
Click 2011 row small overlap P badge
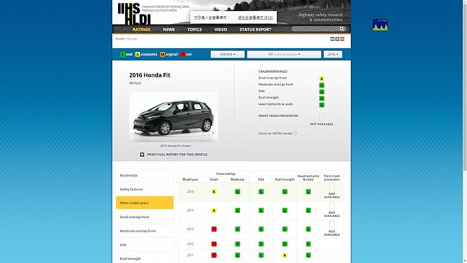[214, 255]
